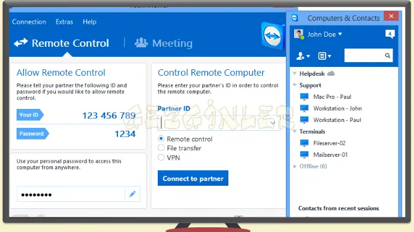Click Contacts from recent sessions heading
This screenshot has width=414, height=232.
[339, 208]
